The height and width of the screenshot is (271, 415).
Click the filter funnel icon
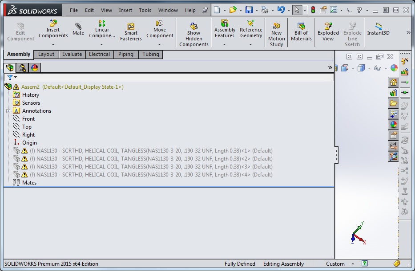pos(10,77)
